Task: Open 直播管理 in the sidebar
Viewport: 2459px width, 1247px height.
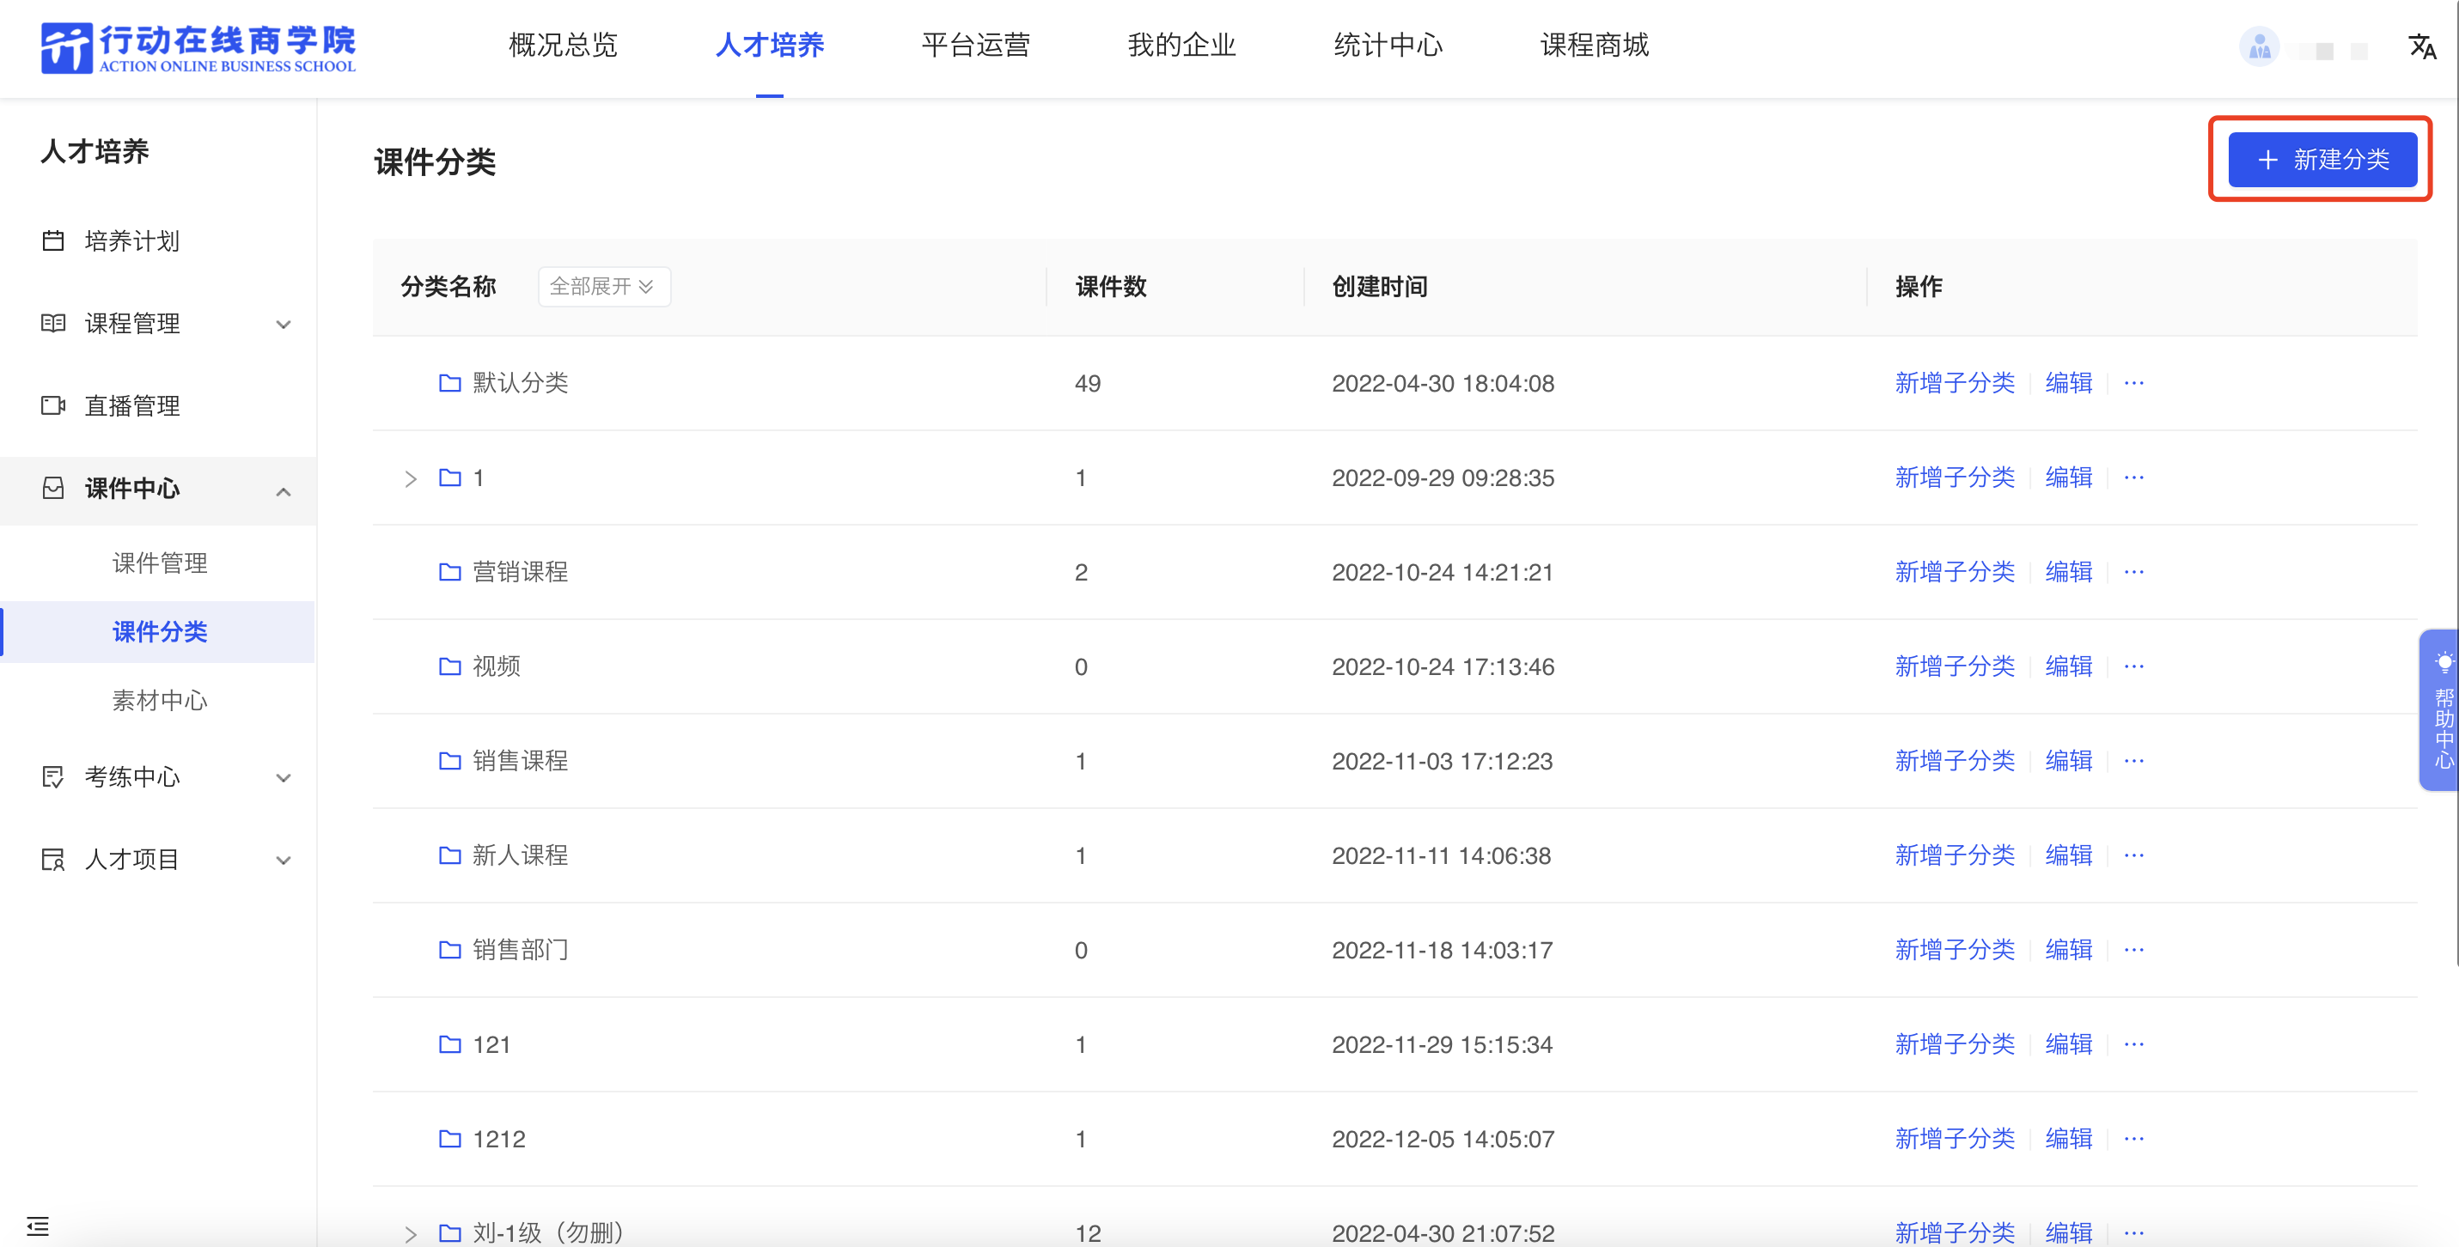Action: coord(131,405)
